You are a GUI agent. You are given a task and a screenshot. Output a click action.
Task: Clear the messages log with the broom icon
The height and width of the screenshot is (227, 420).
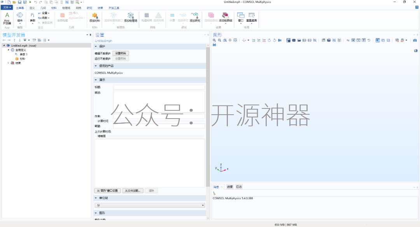[214, 193]
